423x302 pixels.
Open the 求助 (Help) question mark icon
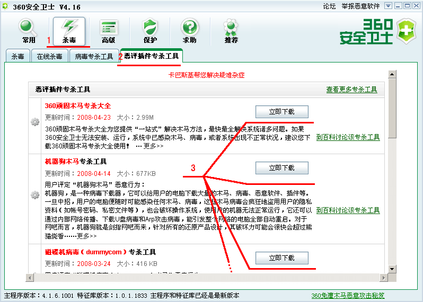190,31
